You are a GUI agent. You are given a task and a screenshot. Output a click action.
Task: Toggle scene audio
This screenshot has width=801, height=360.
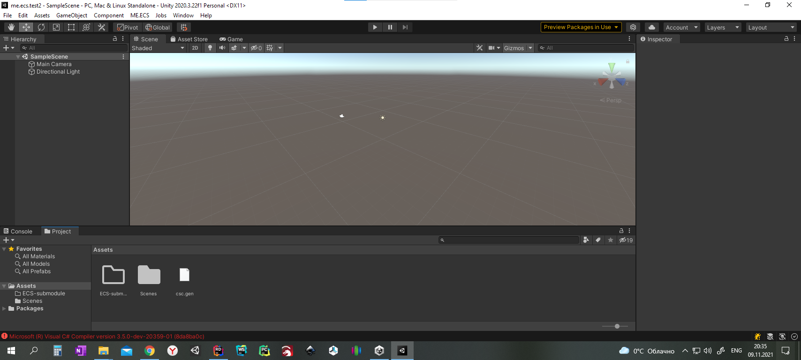(x=222, y=48)
